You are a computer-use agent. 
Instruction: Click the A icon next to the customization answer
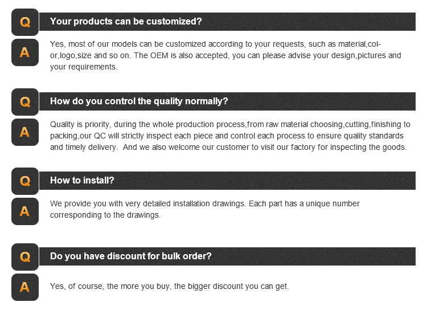tap(25, 52)
